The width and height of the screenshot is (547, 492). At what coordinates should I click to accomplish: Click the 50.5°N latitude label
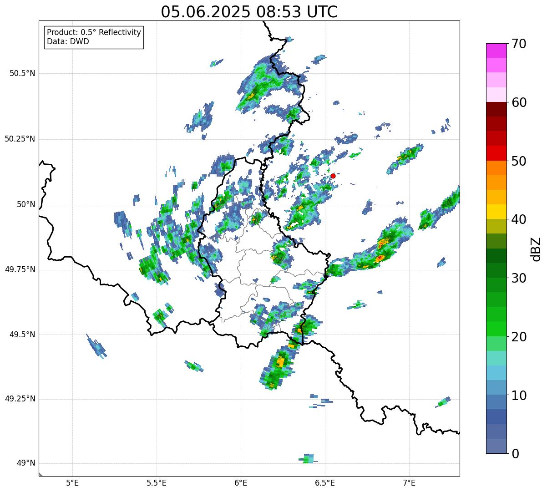click(x=22, y=73)
